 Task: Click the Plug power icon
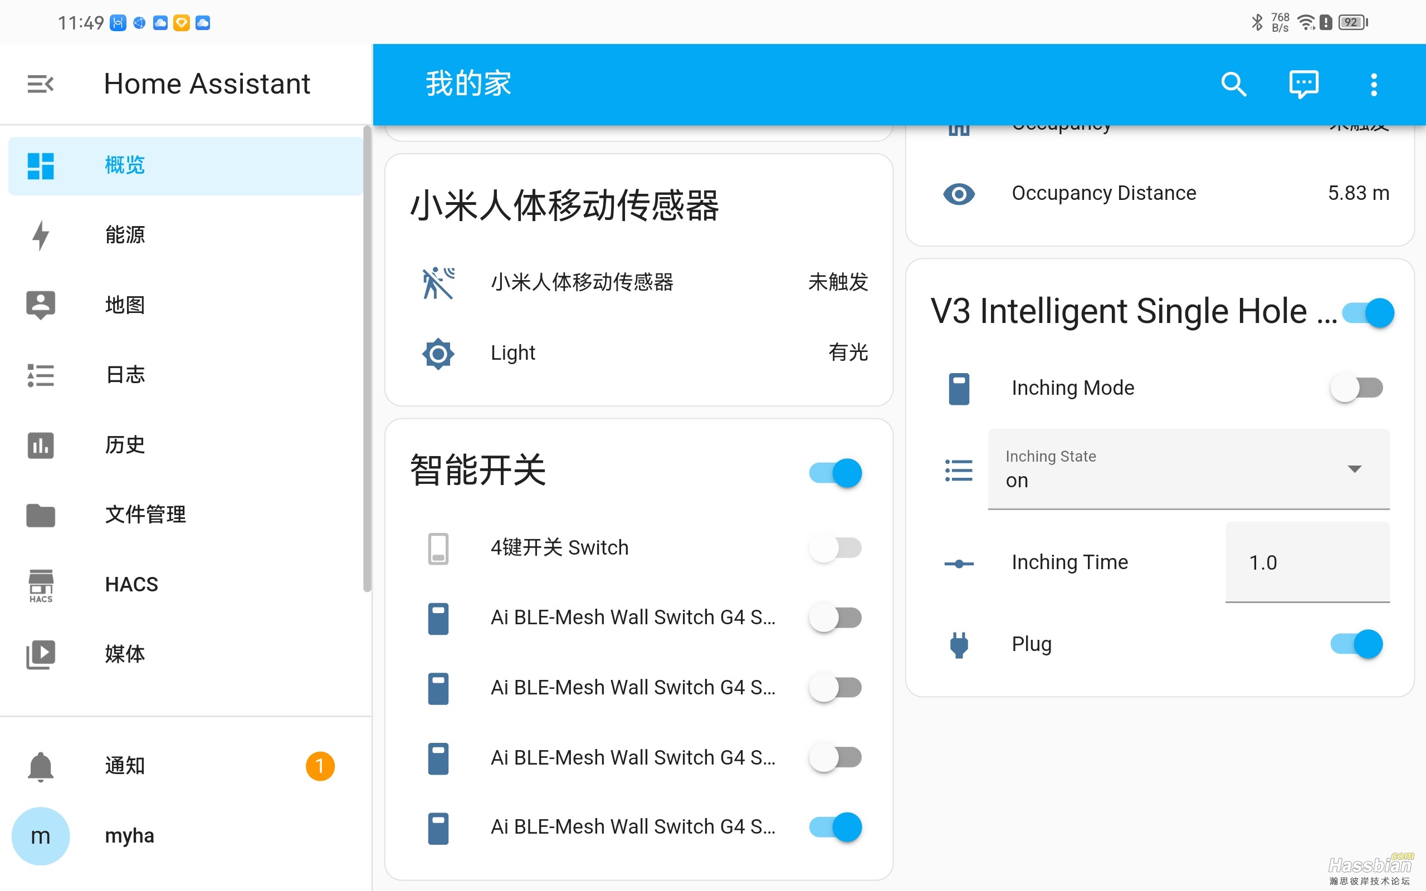pyautogui.click(x=959, y=645)
